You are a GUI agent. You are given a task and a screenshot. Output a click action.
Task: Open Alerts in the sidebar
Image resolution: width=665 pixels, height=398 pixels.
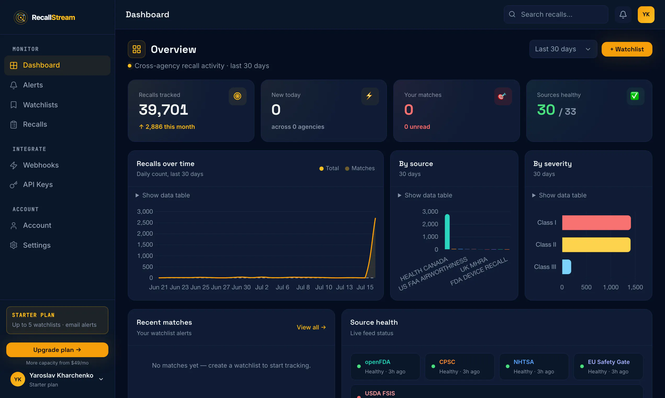[57, 85]
